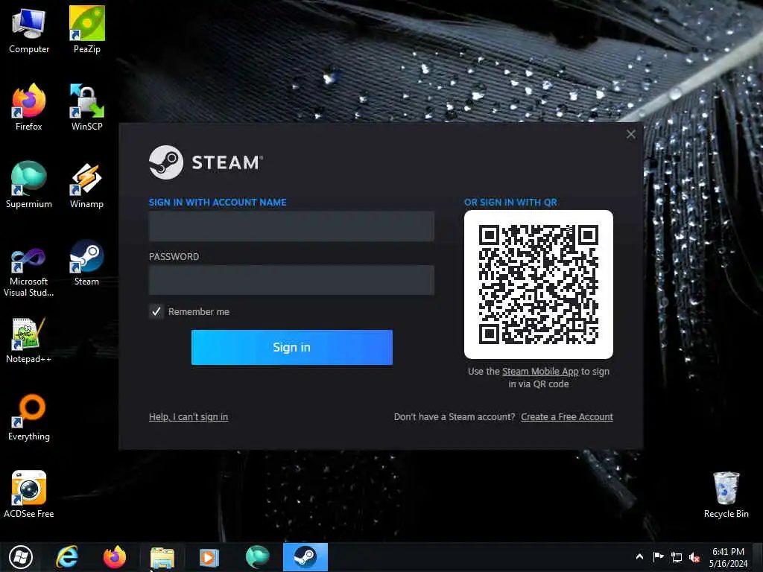Select the ACDSee Free desktop shortcut
The height and width of the screenshot is (572, 763).
pyautogui.click(x=29, y=494)
